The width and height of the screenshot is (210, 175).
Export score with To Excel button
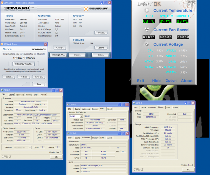(x=24, y=77)
